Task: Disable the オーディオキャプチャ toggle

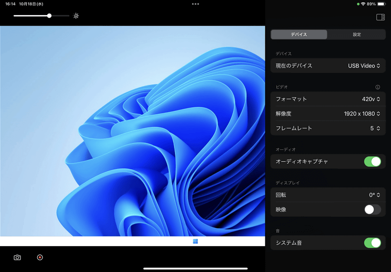Action: tap(372, 162)
